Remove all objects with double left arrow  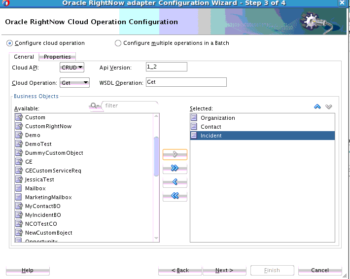(x=175, y=196)
